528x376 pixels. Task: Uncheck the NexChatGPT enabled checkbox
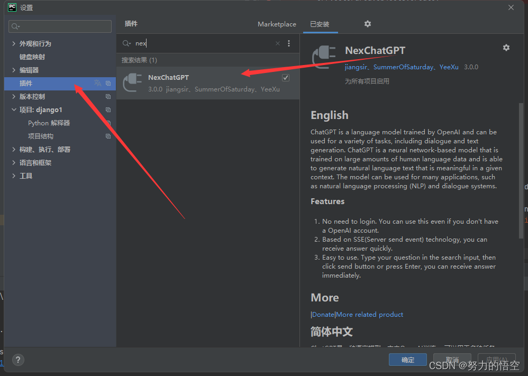coord(286,78)
